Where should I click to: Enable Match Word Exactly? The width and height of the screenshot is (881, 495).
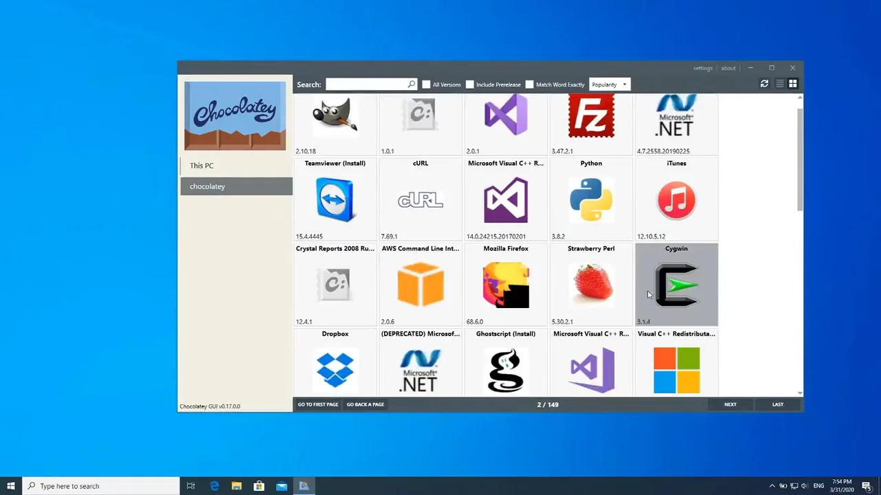click(x=529, y=84)
